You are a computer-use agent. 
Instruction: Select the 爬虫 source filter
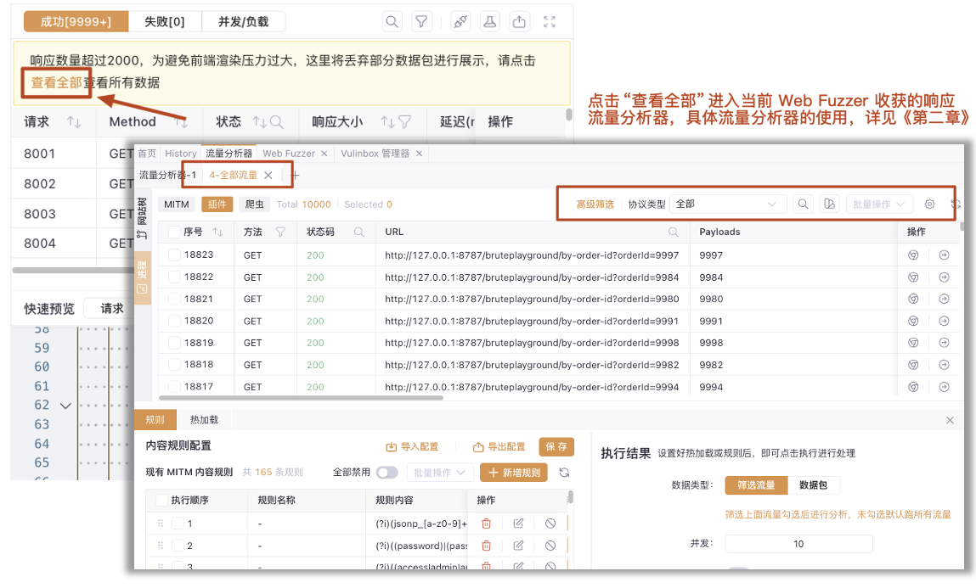coord(254,204)
